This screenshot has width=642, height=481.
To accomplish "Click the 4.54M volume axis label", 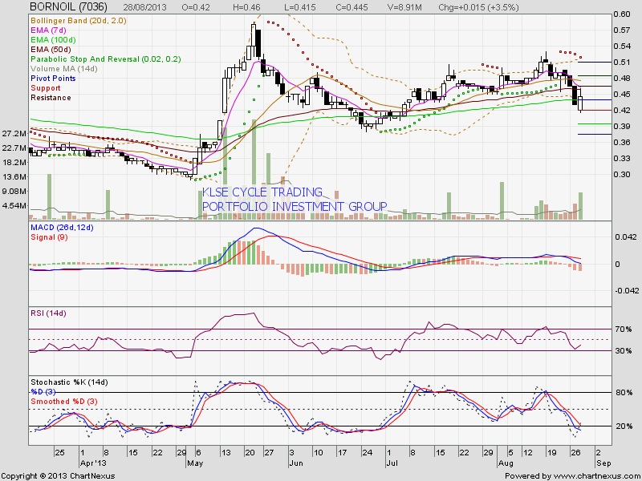I will pyautogui.click(x=14, y=206).
